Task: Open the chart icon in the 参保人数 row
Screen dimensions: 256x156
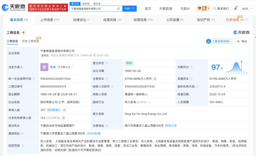Action: point(64,110)
